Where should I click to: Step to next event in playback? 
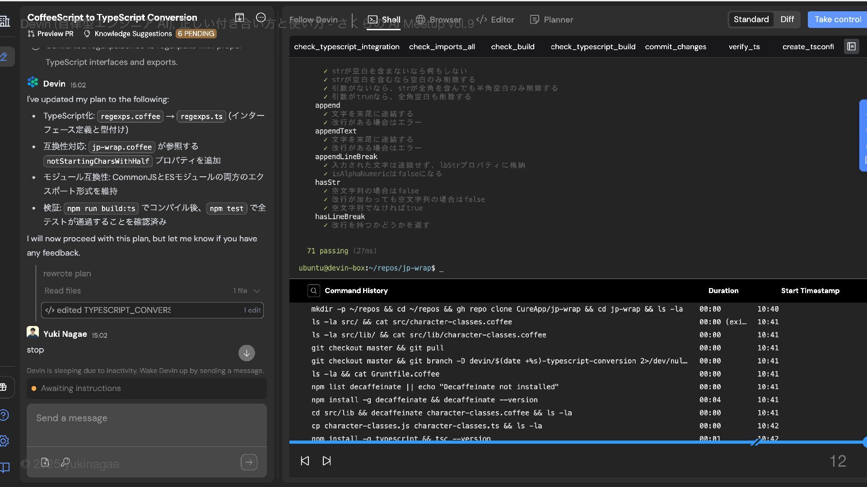tap(326, 461)
